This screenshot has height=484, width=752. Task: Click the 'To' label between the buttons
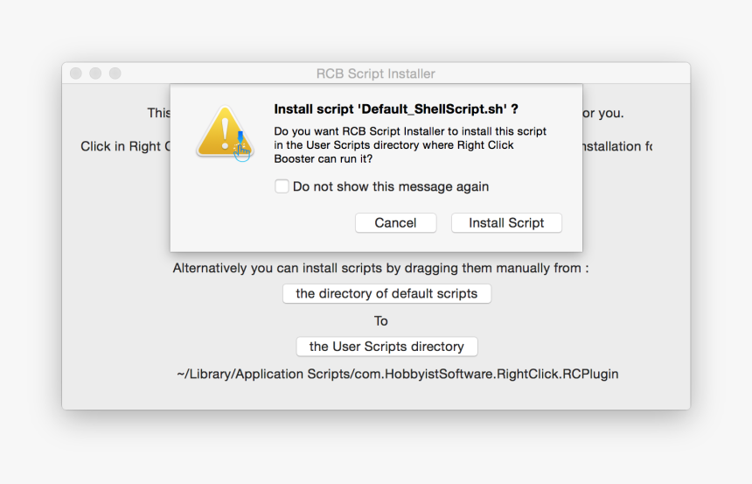click(x=381, y=320)
